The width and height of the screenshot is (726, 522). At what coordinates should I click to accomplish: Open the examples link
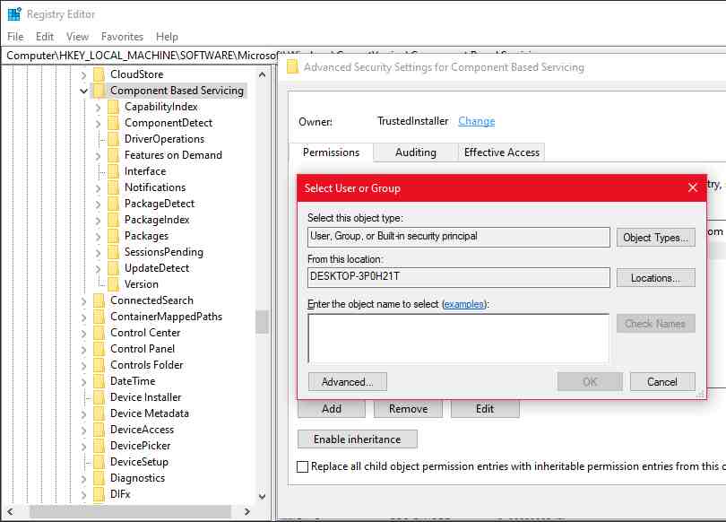pyautogui.click(x=464, y=304)
